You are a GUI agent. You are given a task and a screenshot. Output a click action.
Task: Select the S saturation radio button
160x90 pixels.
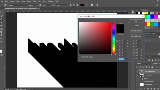117,43
